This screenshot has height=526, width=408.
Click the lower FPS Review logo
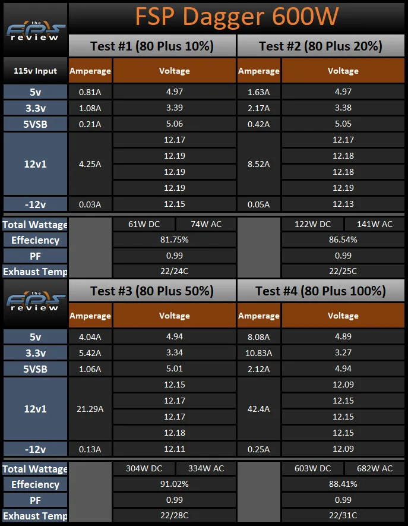pos(36,301)
